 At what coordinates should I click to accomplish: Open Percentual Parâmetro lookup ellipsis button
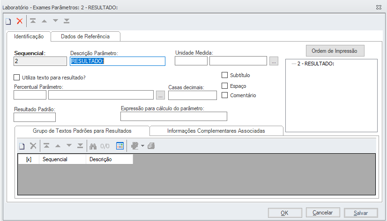point(160,95)
